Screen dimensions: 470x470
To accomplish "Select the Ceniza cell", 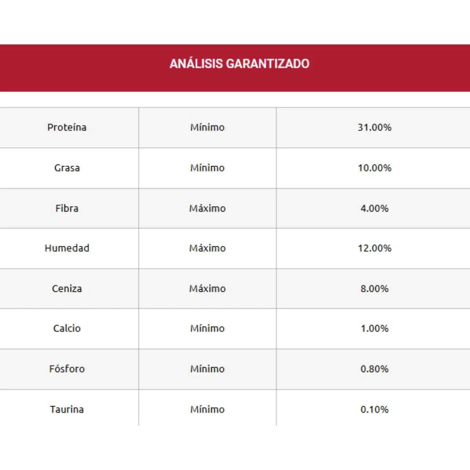I will 67,289.
